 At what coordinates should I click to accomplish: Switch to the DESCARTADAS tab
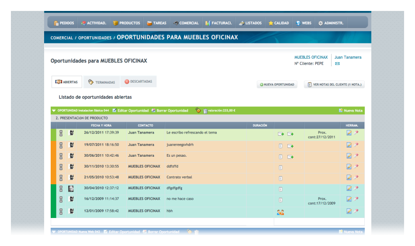pyautogui.click(x=138, y=81)
